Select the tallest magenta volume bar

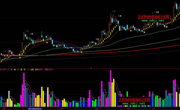tap(110, 88)
